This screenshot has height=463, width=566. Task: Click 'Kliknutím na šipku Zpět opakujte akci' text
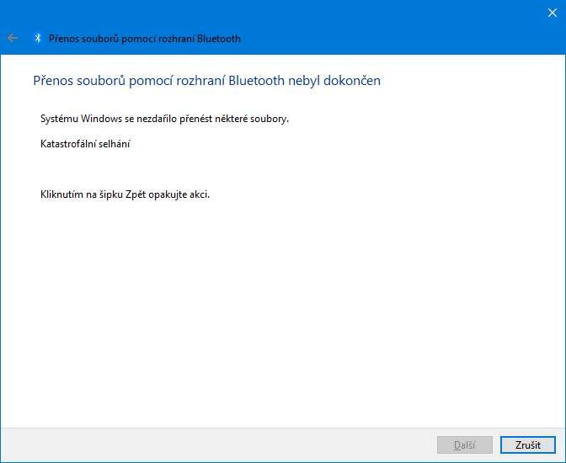point(125,194)
